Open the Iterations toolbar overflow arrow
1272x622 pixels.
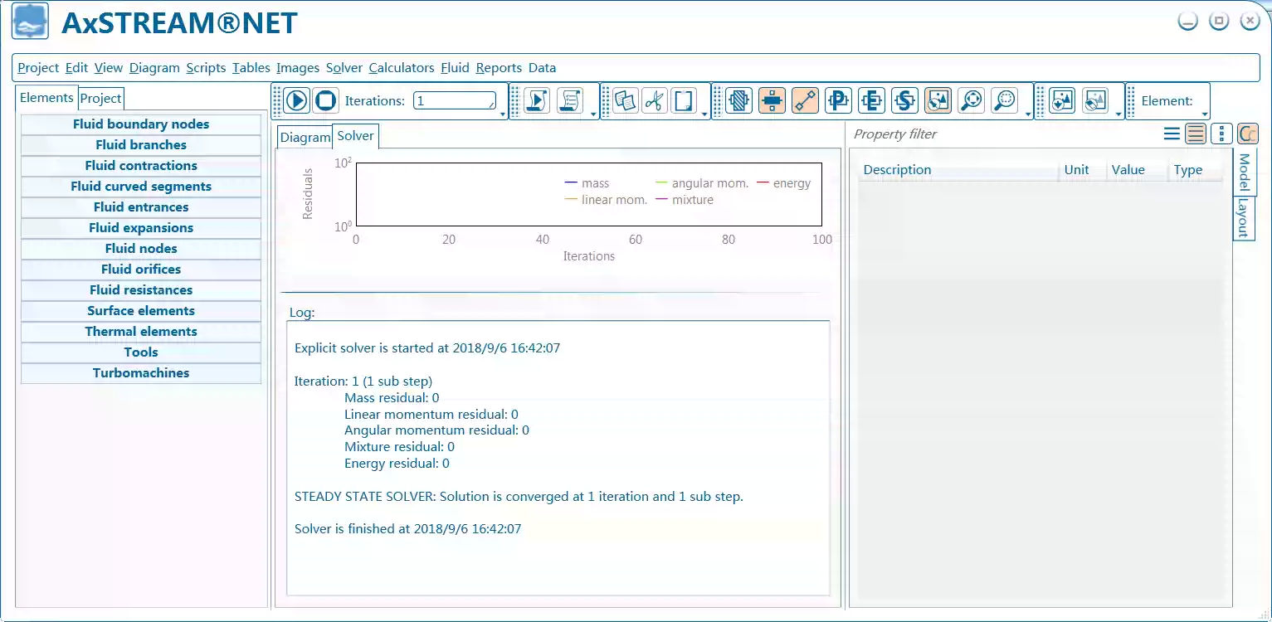pyautogui.click(x=503, y=114)
